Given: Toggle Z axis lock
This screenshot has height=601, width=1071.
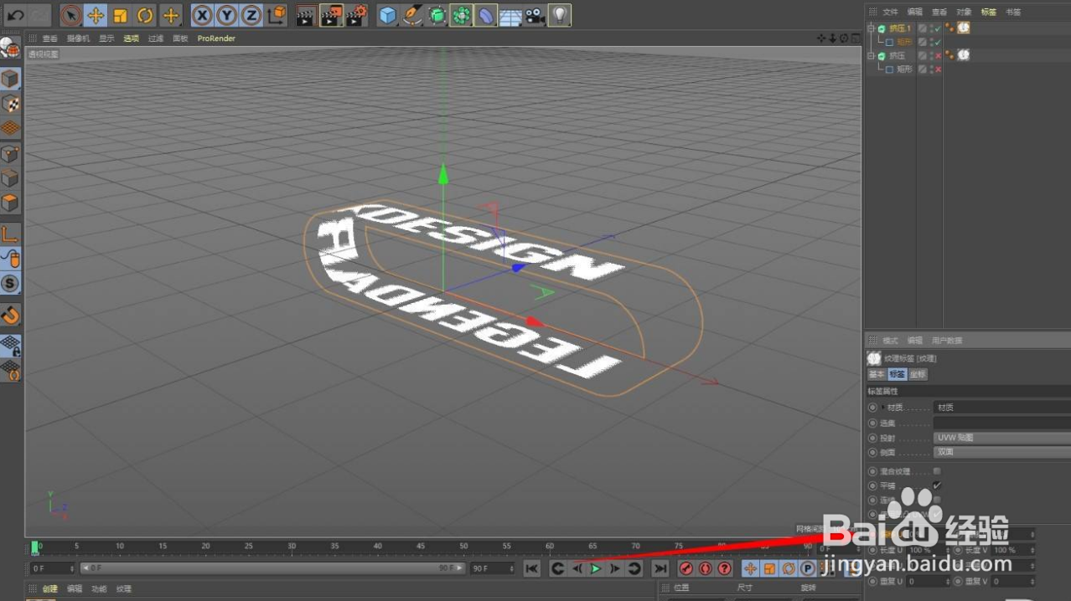Looking at the screenshot, I should tap(251, 15).
